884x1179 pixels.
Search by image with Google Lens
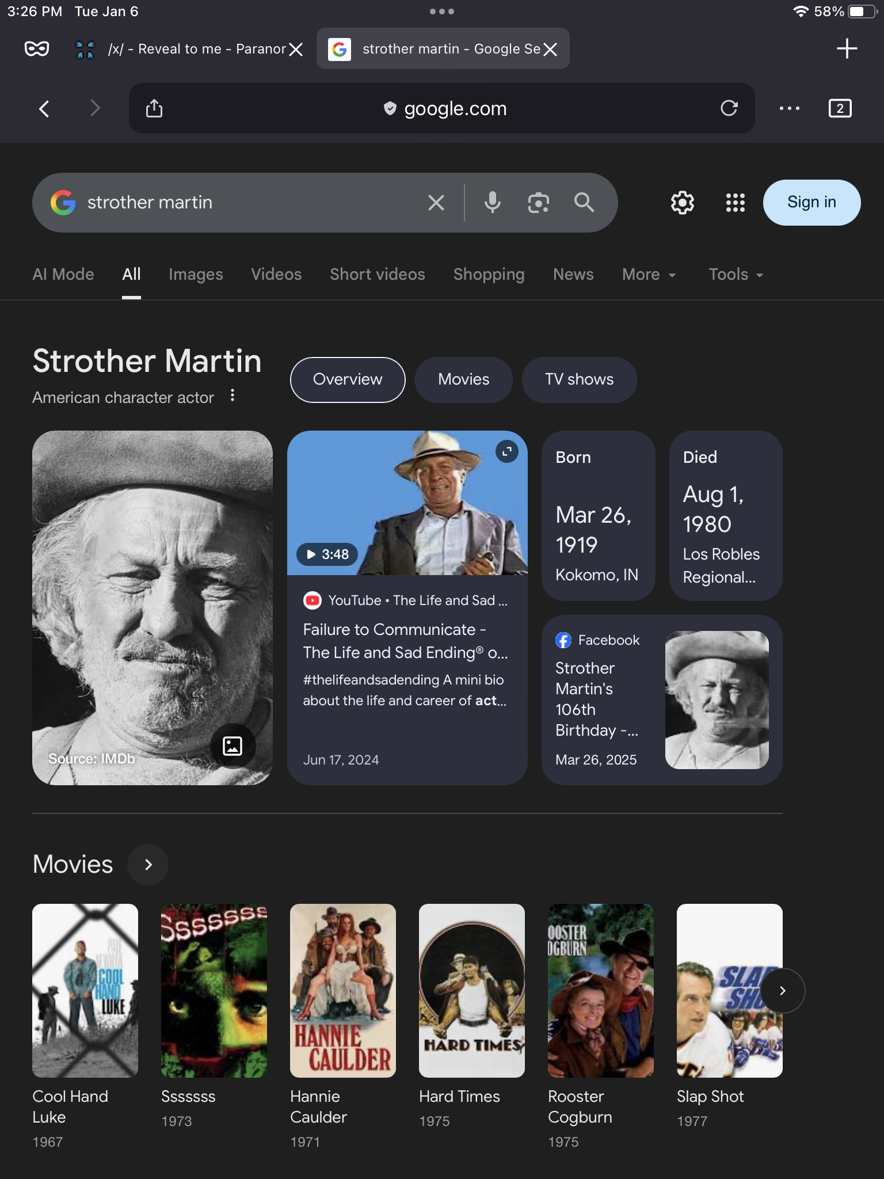pyautogui.click(x=538, y=203)
